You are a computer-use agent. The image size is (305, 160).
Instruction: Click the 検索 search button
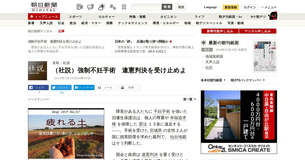[167, 7]
